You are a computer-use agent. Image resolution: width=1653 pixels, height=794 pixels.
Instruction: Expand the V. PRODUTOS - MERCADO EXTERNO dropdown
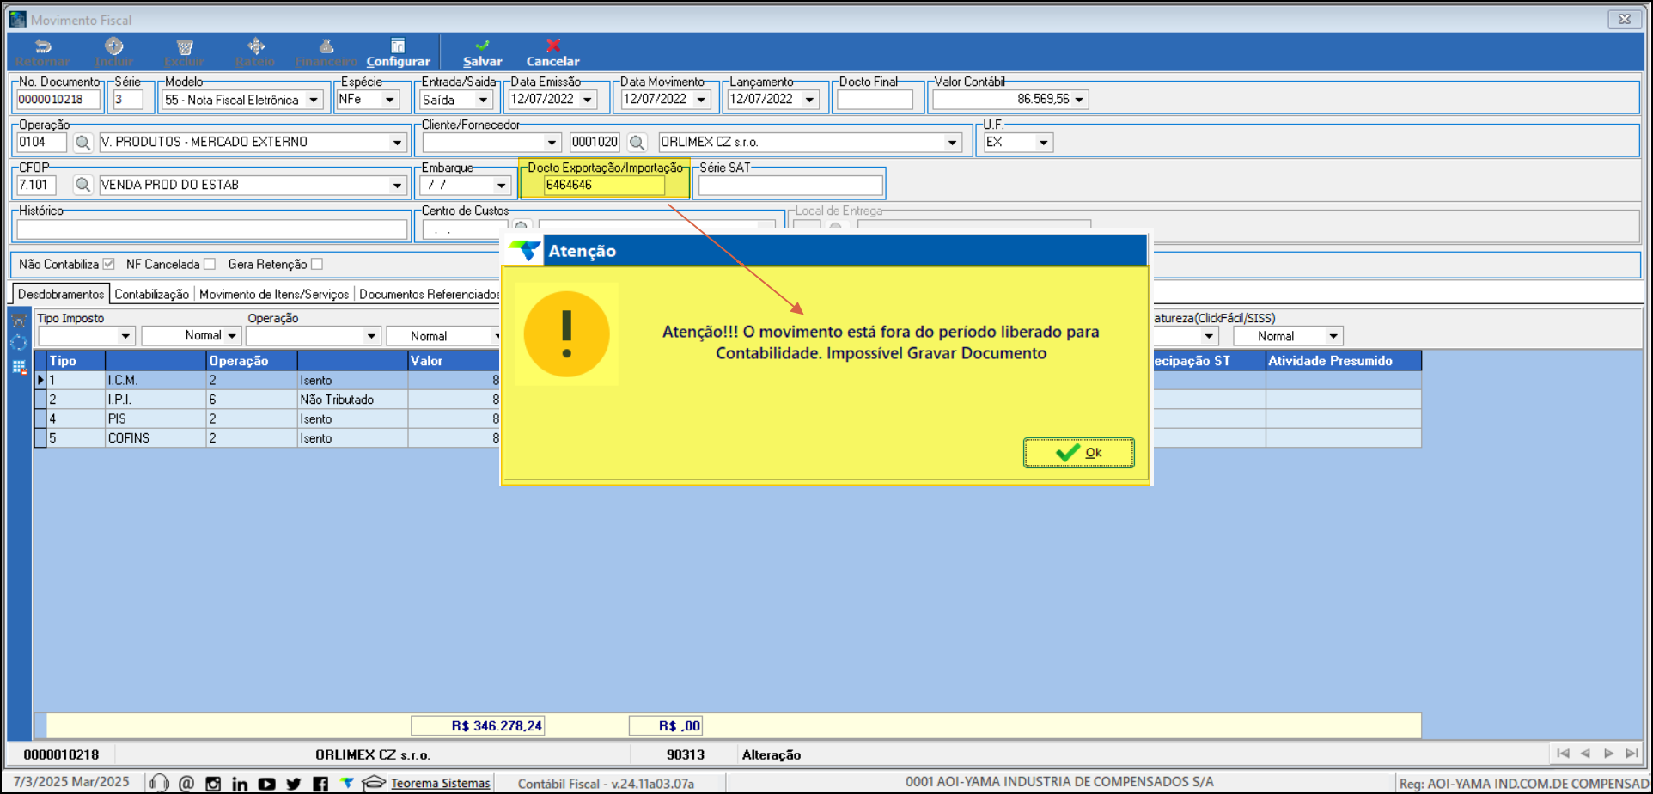(x=397, y=143)
